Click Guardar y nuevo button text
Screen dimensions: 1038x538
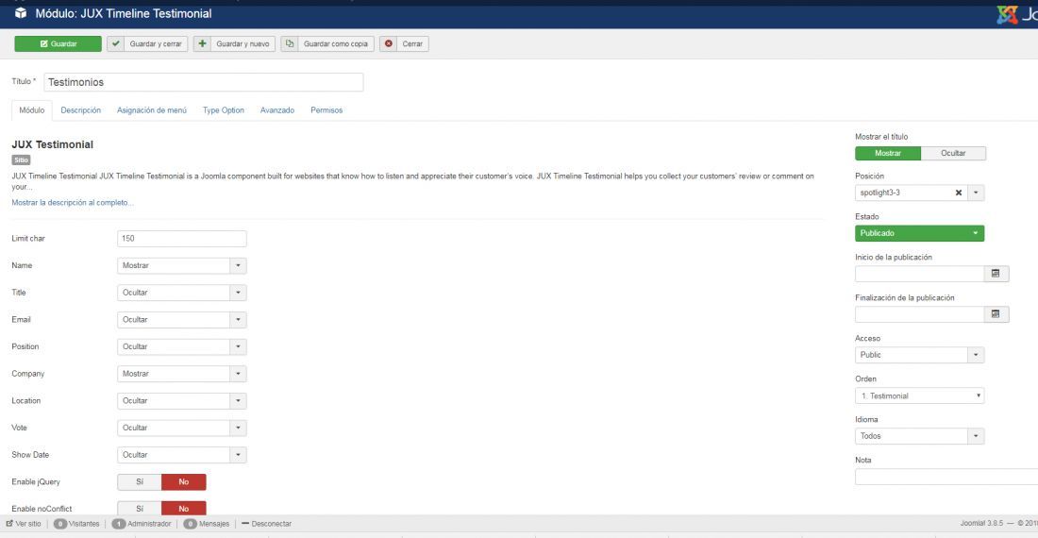[x=243, y=43]
